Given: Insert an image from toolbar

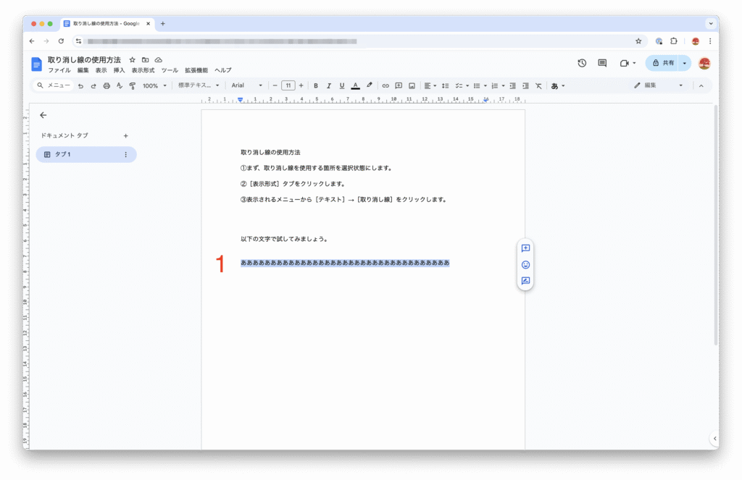Looking at the screenshot, I should pos(412,85).
